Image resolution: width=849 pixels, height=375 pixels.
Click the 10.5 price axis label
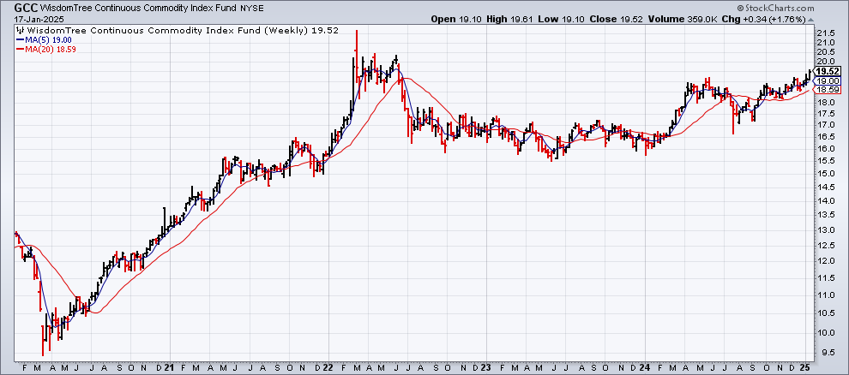coord(824,312)
